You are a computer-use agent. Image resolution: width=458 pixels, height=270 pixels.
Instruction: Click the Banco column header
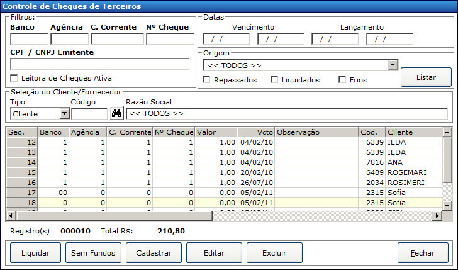tap(53, 132)
